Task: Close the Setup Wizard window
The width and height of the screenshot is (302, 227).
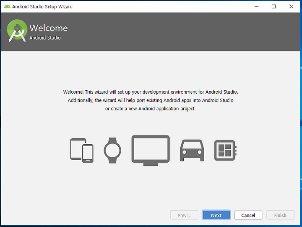Action: coord(291,7)
